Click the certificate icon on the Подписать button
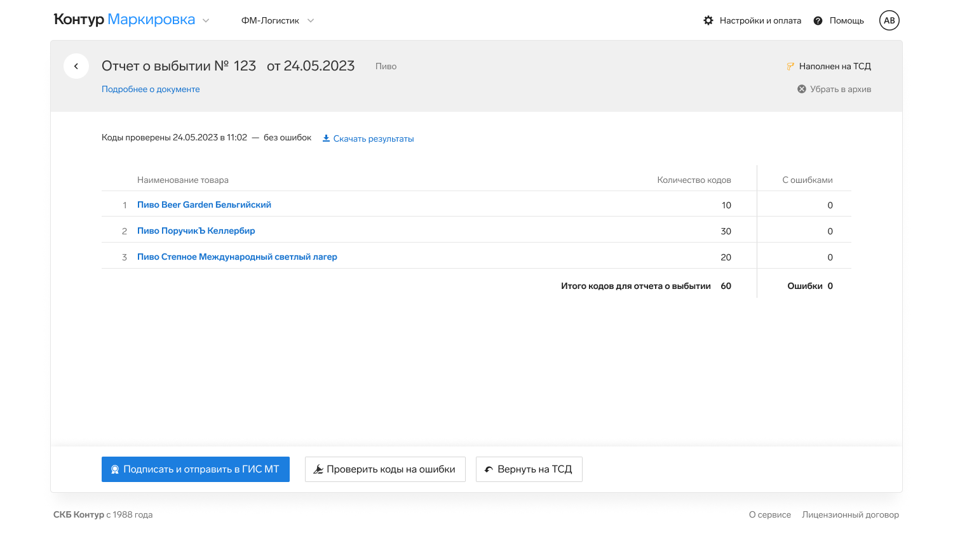 (115, 469)
